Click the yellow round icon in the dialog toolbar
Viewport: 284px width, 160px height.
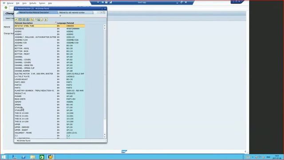pos(32,20)
